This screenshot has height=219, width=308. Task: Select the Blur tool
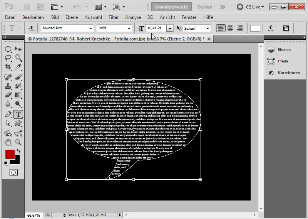pos(8,104)
